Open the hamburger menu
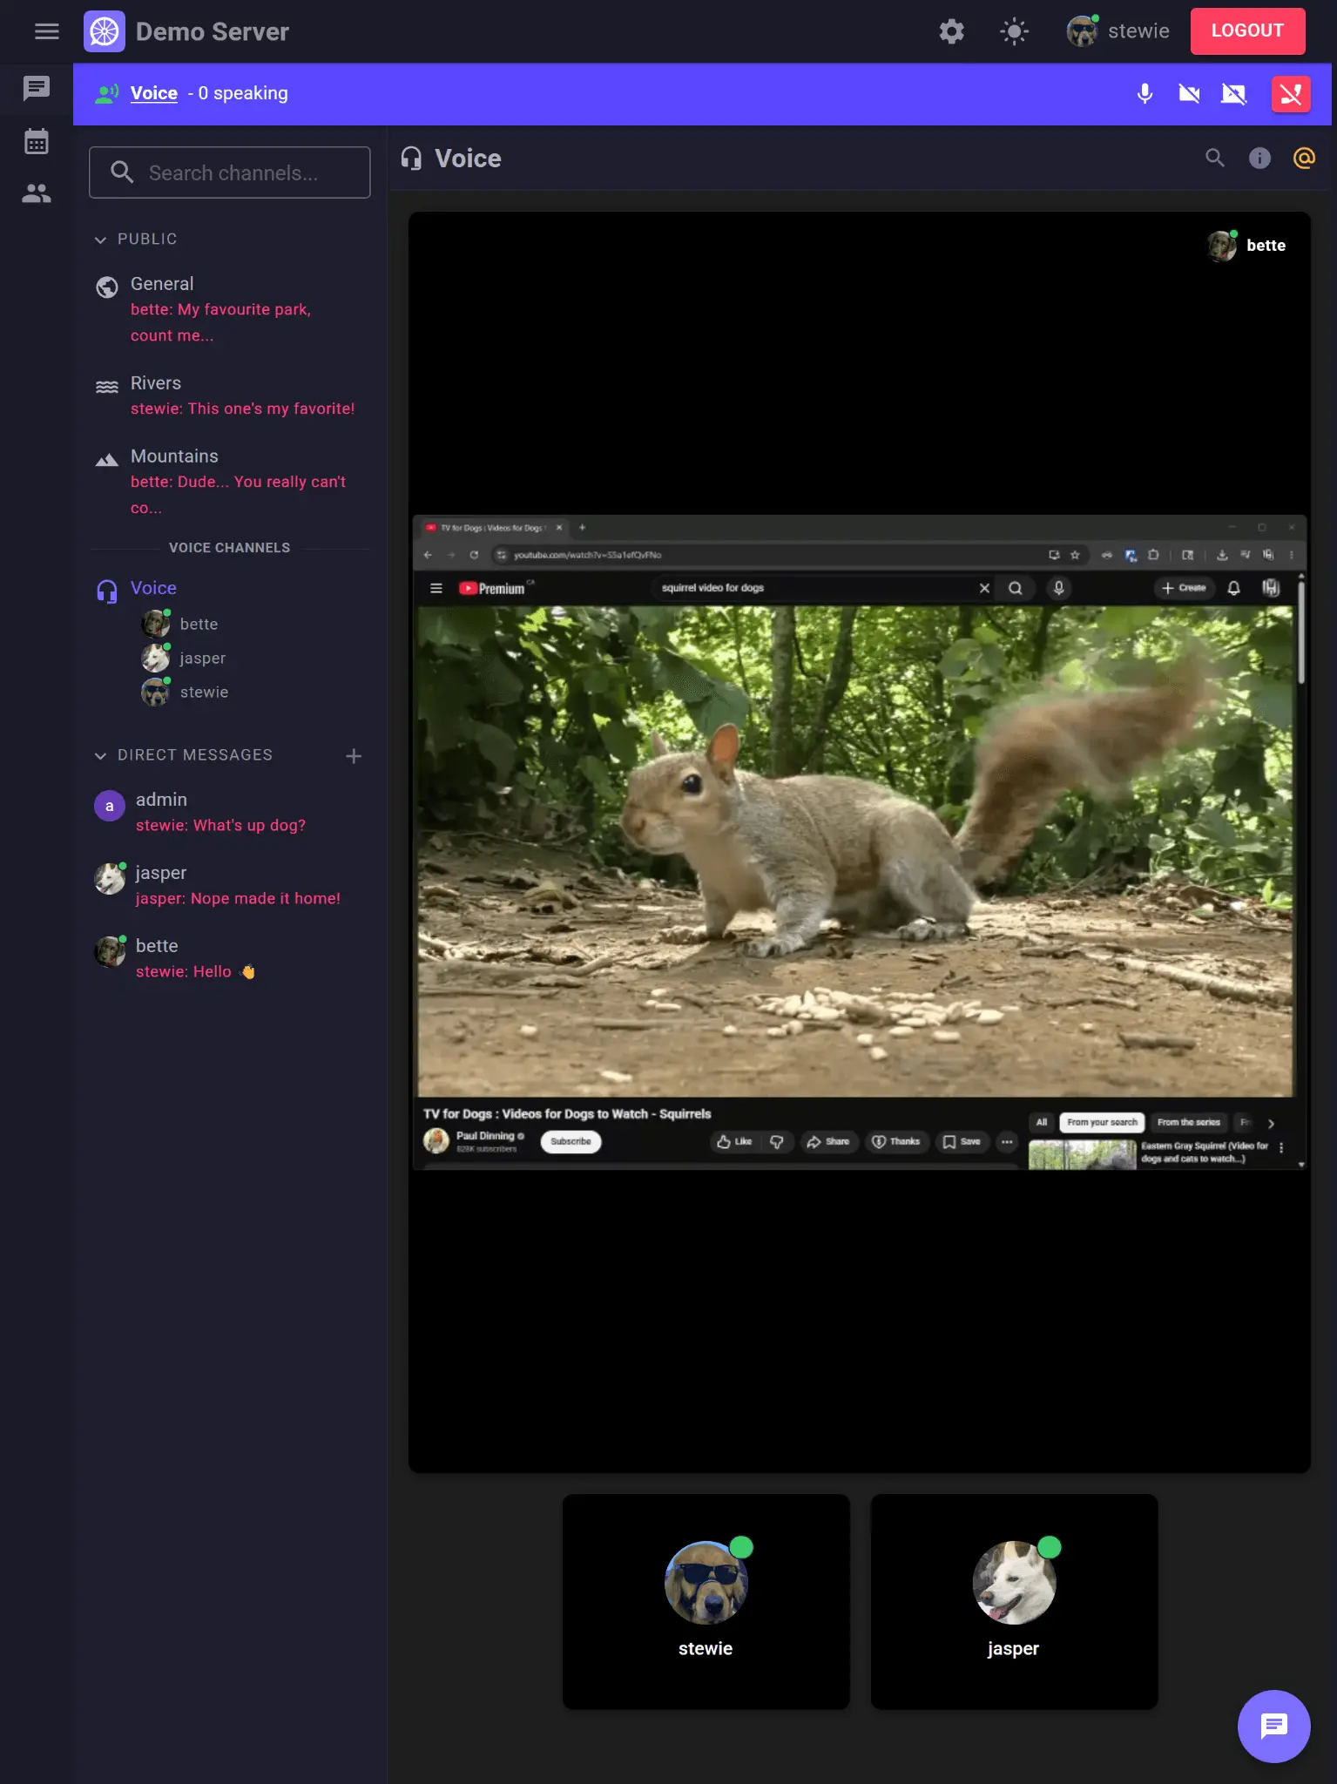 pyautogui.click(x=47, y=31)
